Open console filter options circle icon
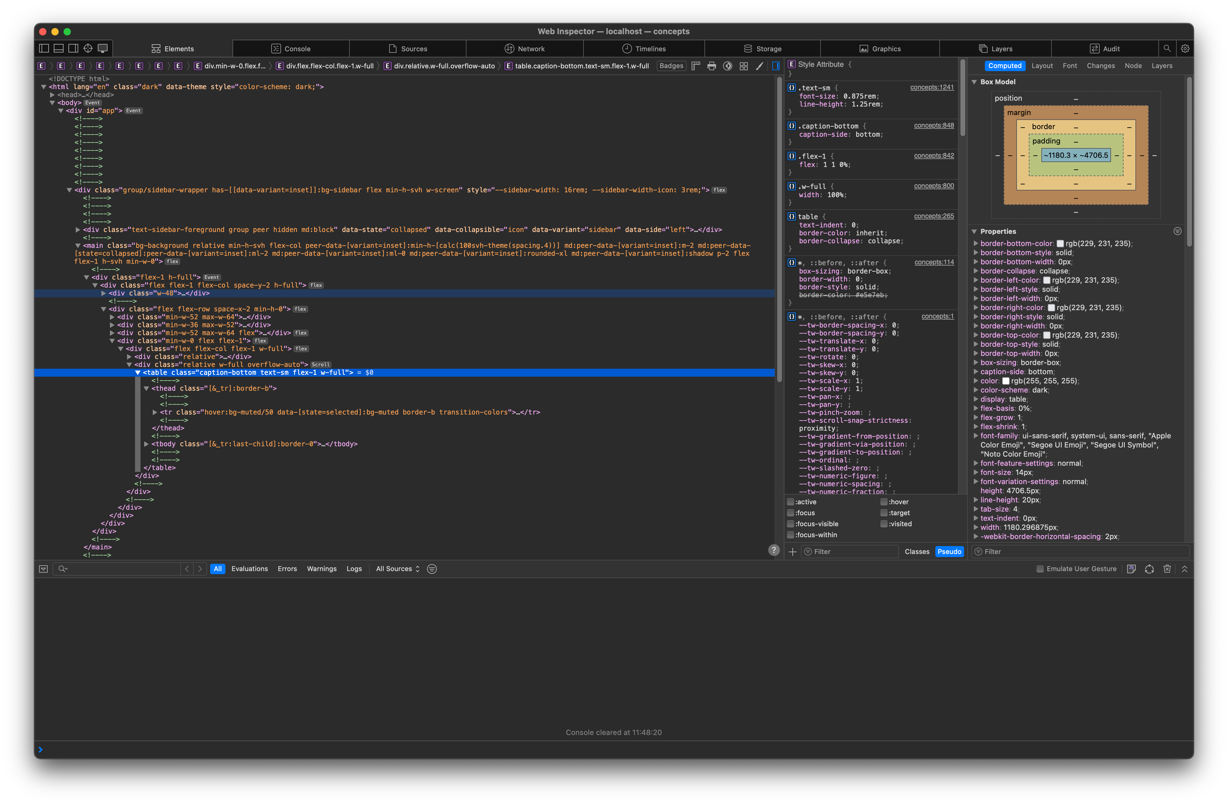 coord(432,569)
